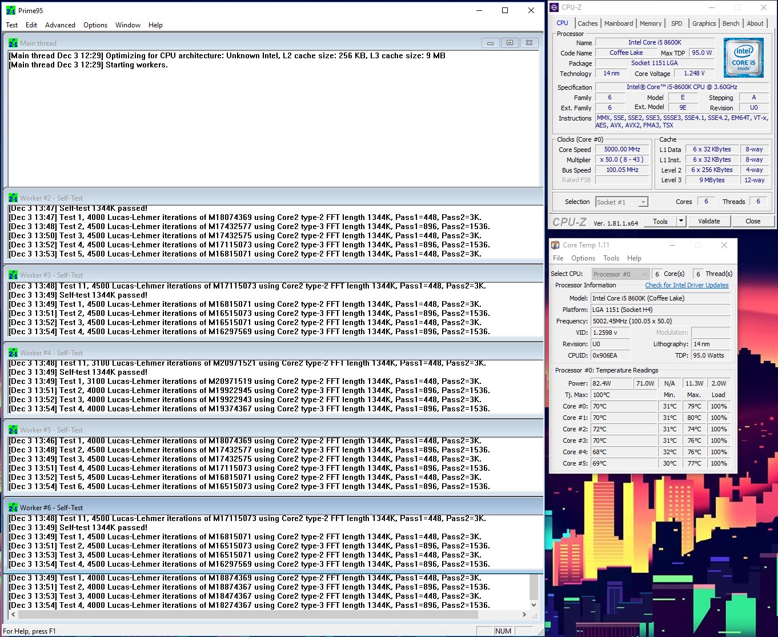Image resolution: width=778 pixels, height=637 pixels.
Task: Minimize the Prime95 main window
Action: click(479, 10)
